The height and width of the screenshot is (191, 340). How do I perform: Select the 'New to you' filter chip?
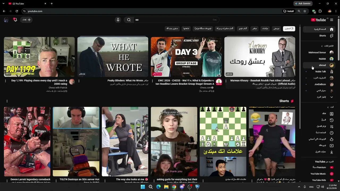172,28
